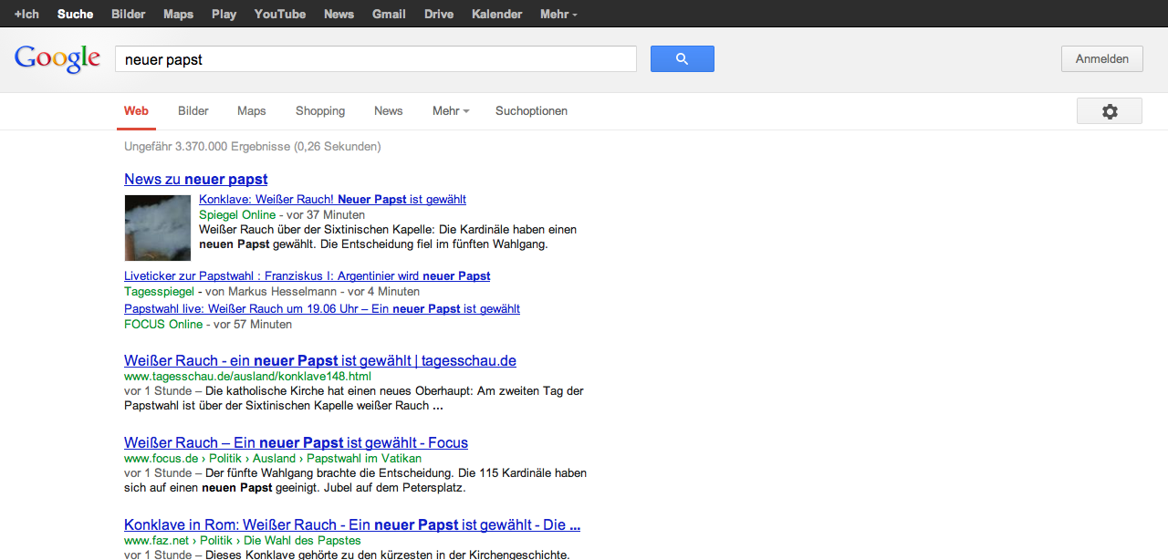1168x560 pixels.
Task: Open the Tagesspiegel Liveticker zur Papstwahl link
Action: click(307, 276)
